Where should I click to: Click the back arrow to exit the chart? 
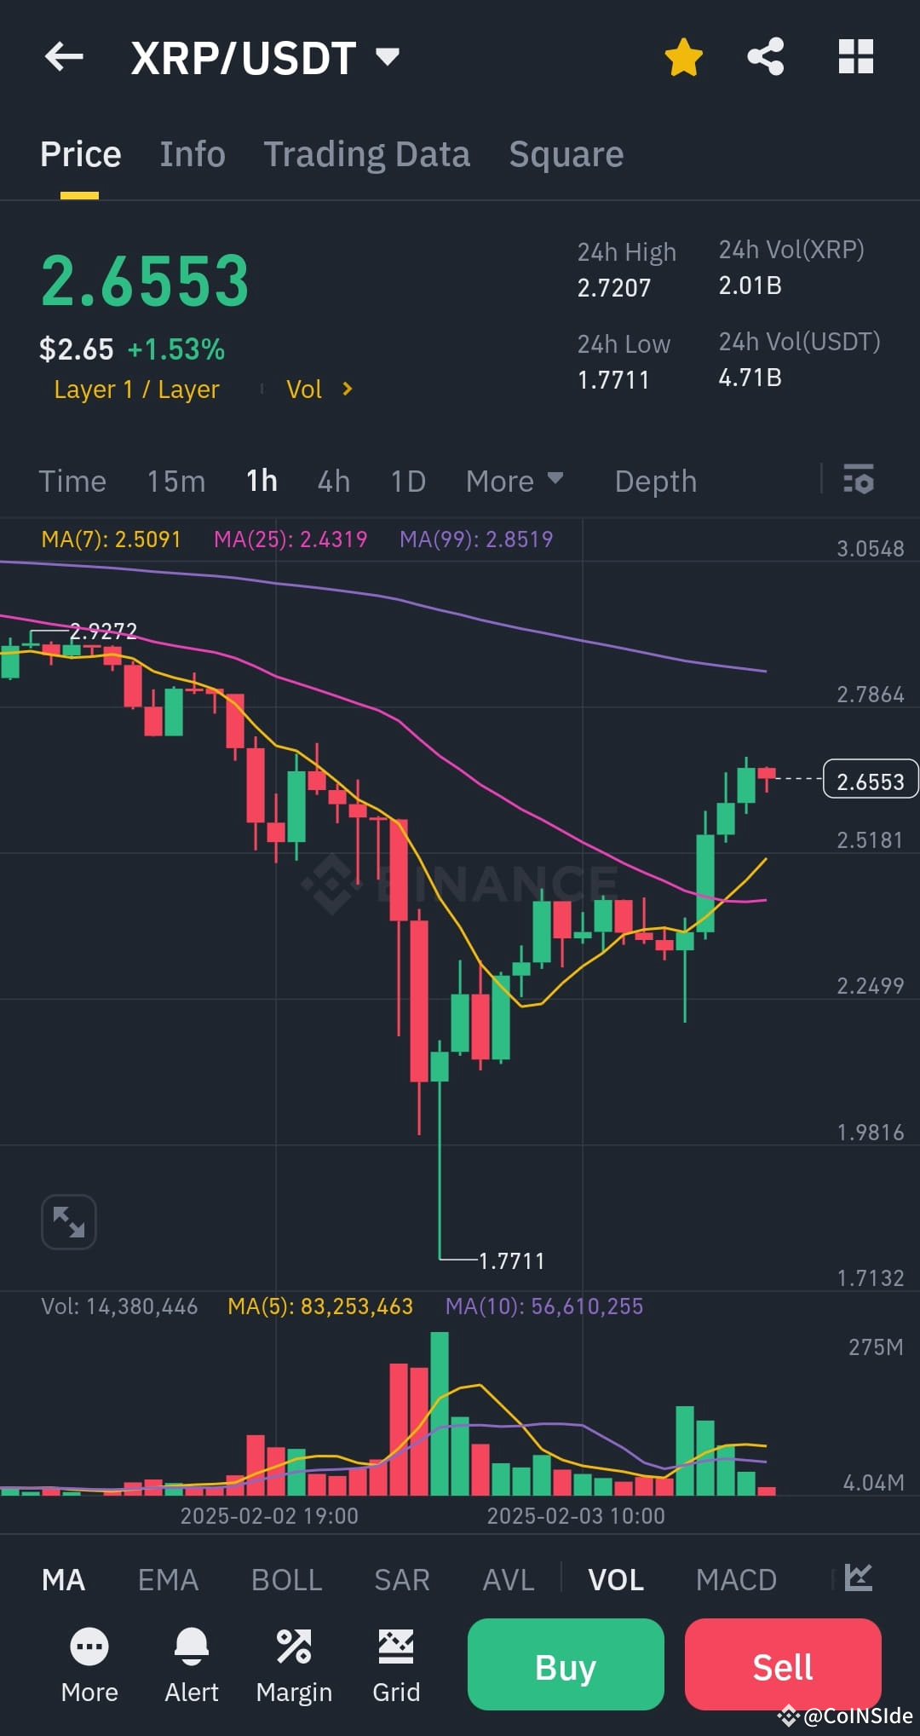[64, 56]
